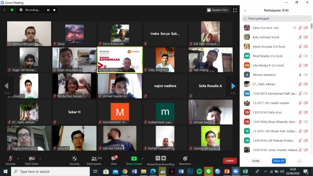This screenshot has height=176, width=313.
Task: Toggle video icon for Vita Niedya P
Action: click(306, 66)
